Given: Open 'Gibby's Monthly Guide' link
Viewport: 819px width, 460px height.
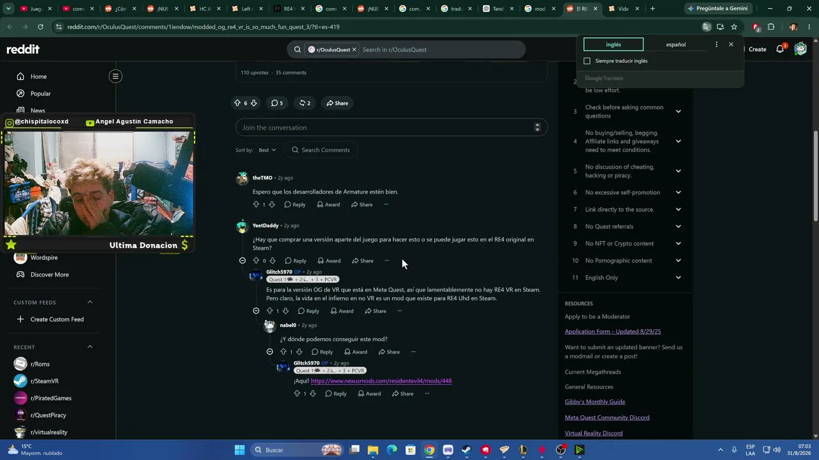Looking at the screenshot, I should [595, 402].
